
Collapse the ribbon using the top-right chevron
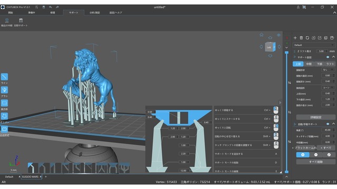coord(334,13)
